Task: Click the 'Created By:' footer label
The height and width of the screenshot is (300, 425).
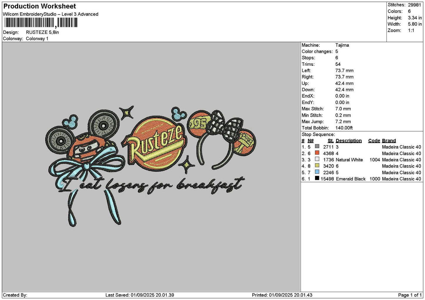Action: click(15, 295)
